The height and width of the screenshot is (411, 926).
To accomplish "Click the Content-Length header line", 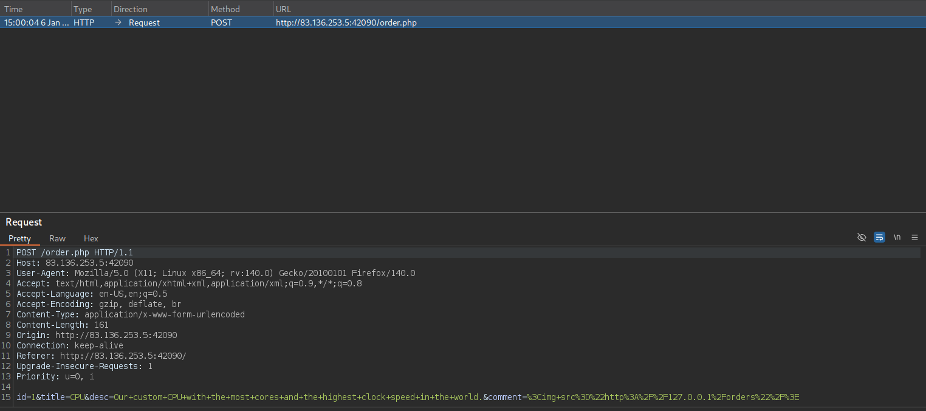I will pyautogui.click(x=63, y=325).
